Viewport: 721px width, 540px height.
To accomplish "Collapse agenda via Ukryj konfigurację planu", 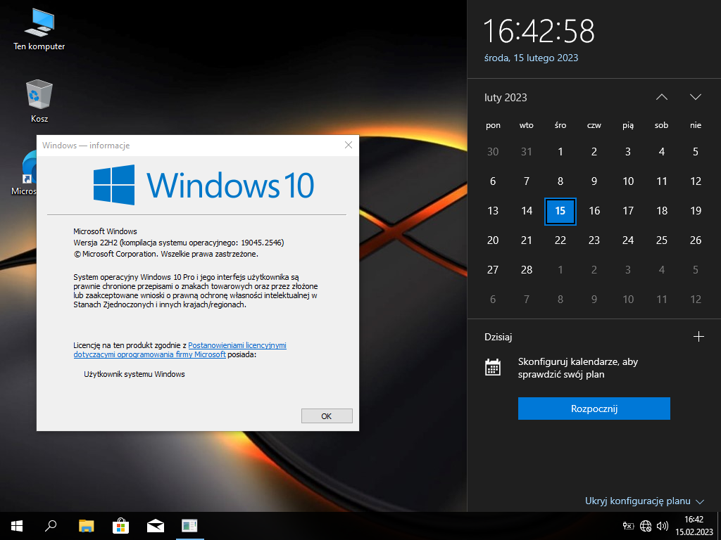I will [644, 501].
